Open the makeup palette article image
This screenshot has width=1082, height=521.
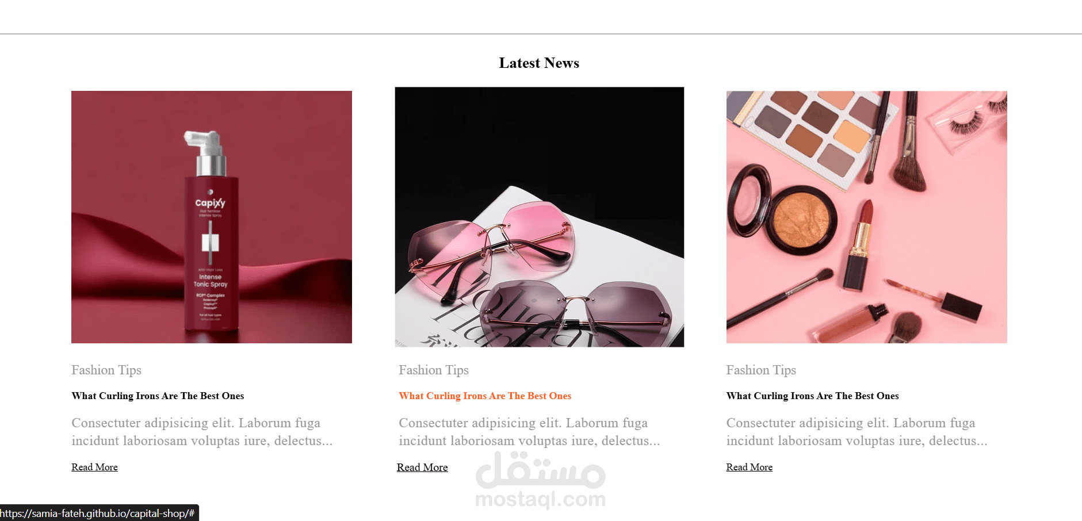tap(866, 217)
